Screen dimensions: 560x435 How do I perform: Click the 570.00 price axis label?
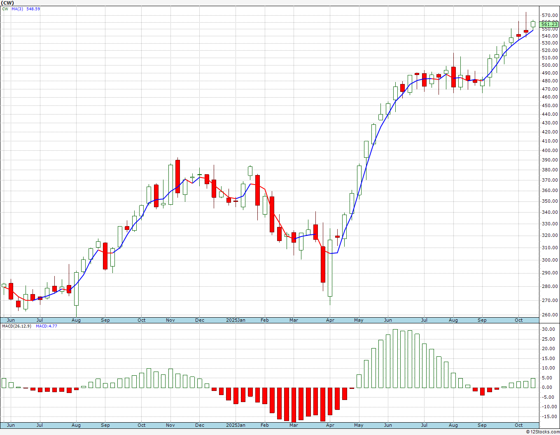pos(550,16)
